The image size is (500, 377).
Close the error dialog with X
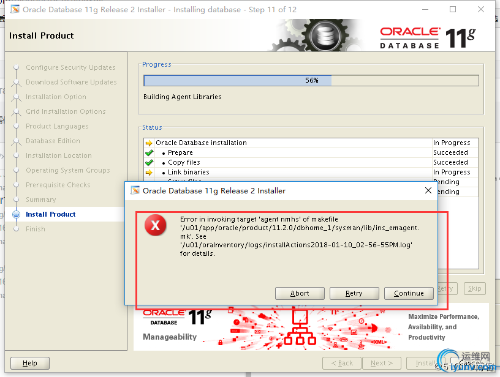coord(428,190)
